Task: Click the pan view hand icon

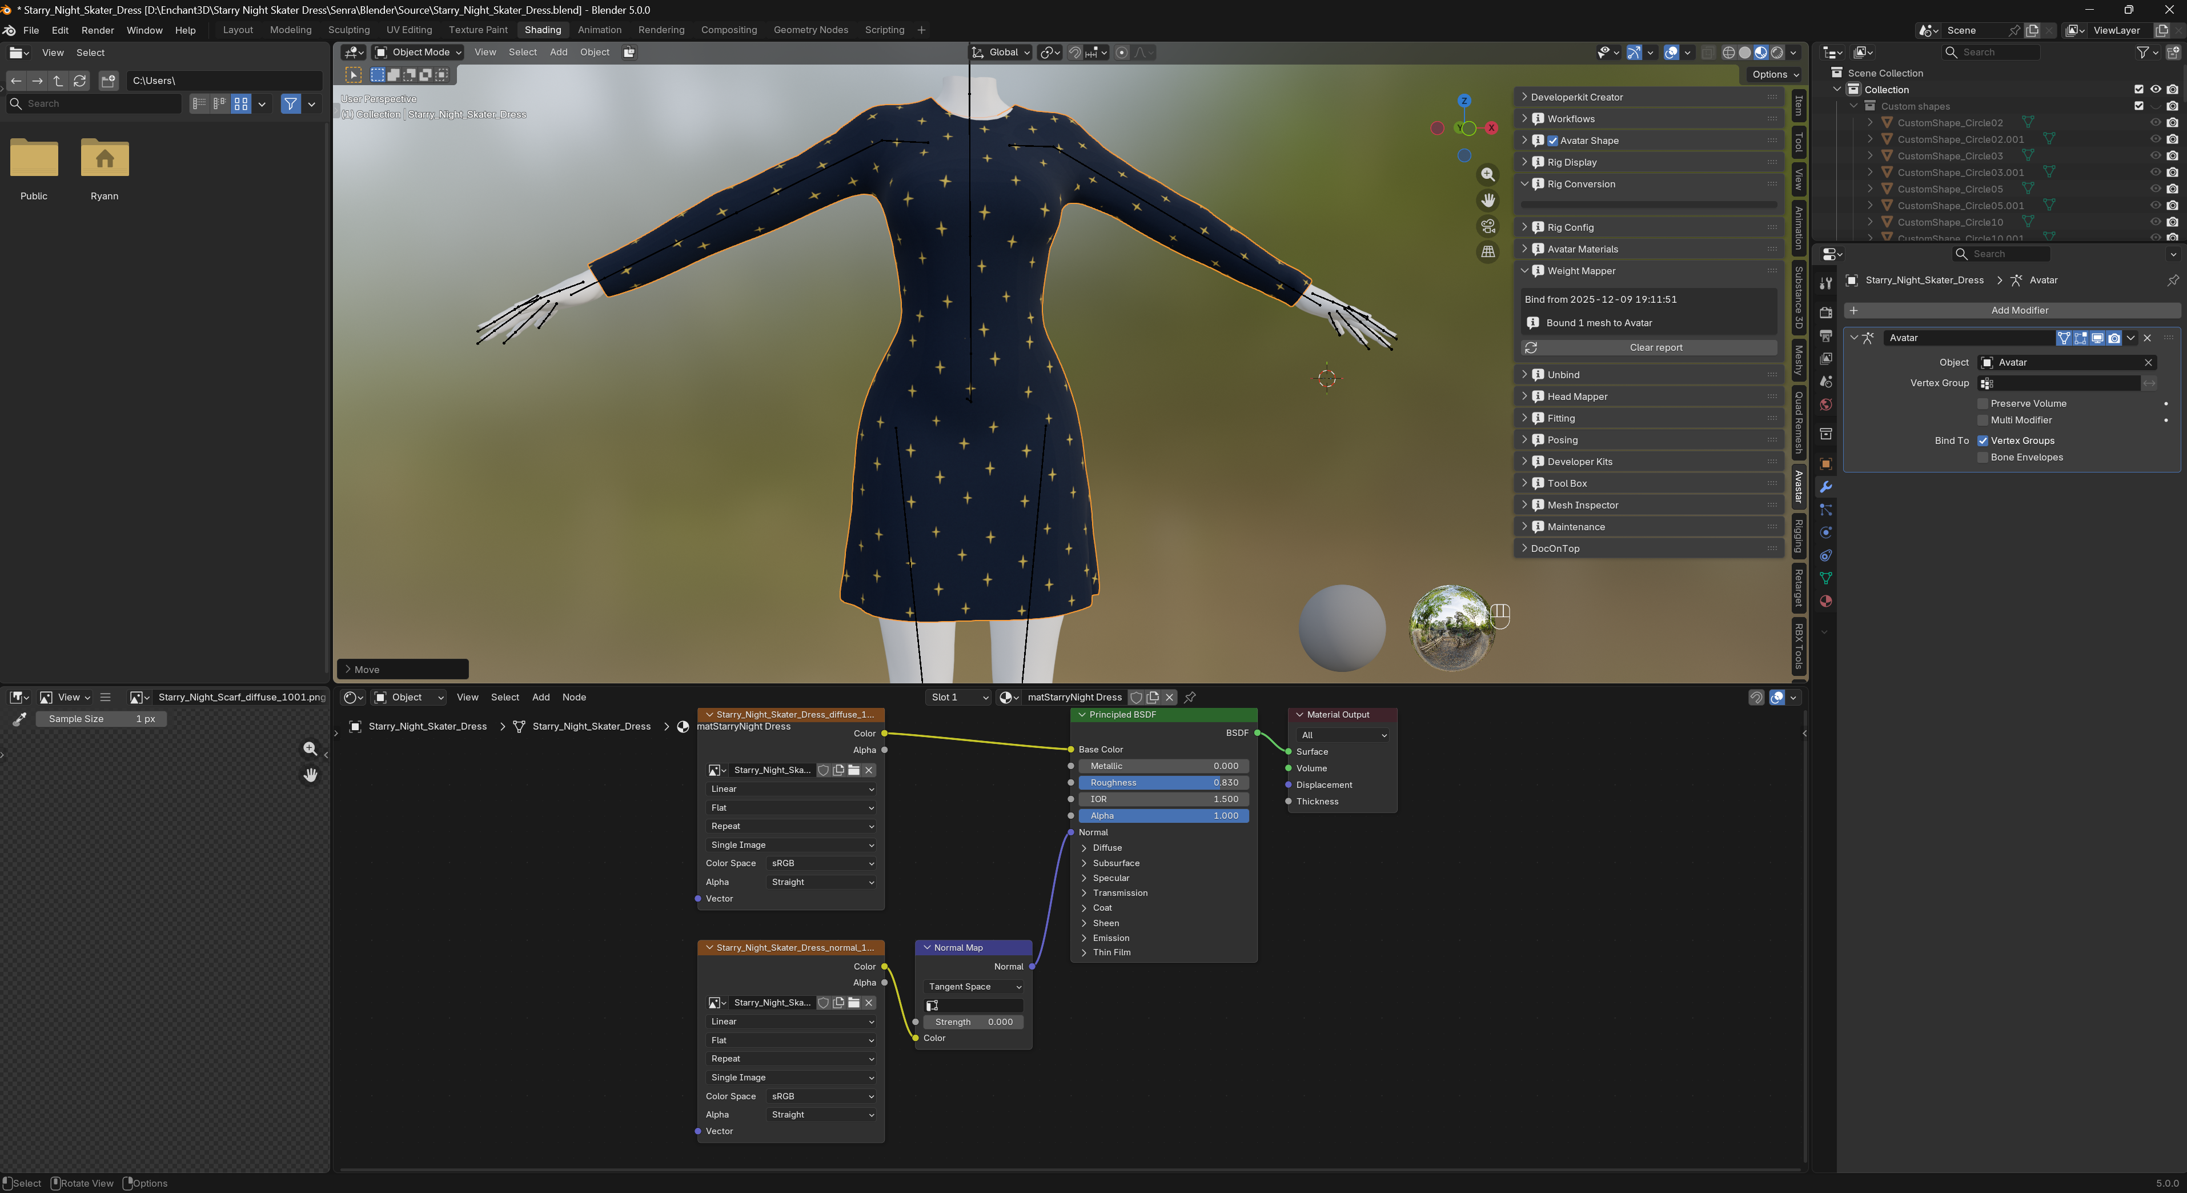Action: click(1487, 201)
